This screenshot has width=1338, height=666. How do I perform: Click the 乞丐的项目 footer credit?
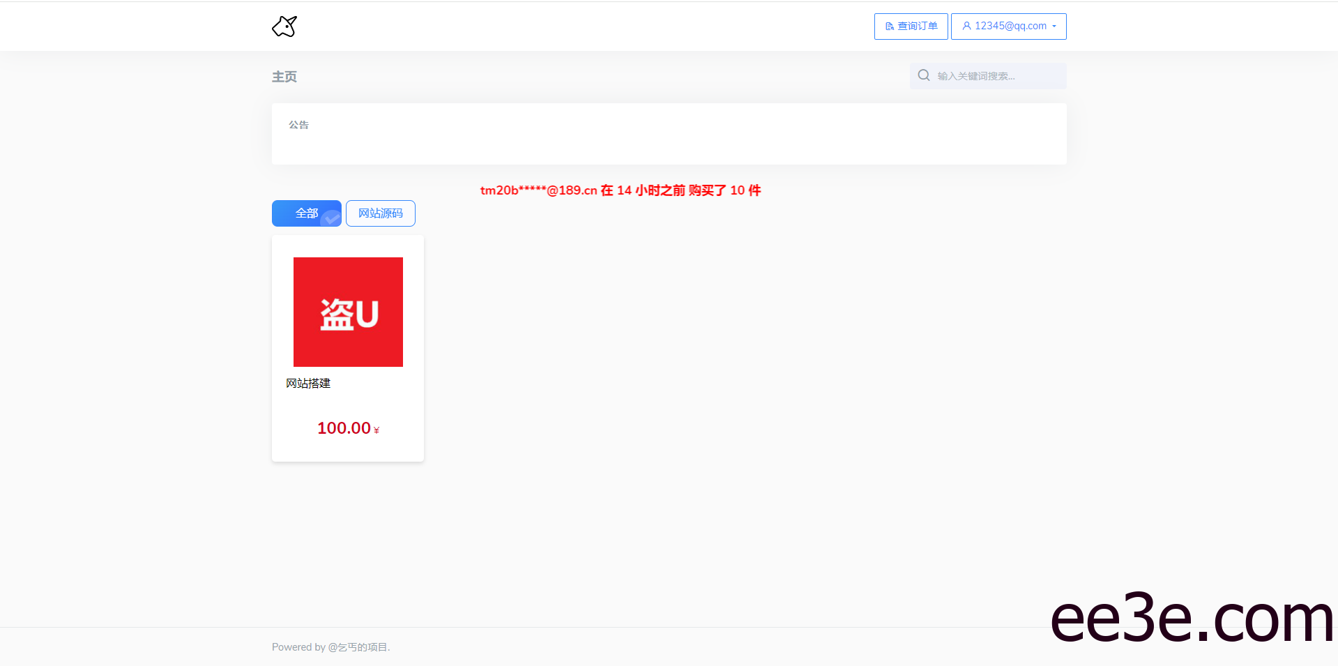[x=359, y=646]
